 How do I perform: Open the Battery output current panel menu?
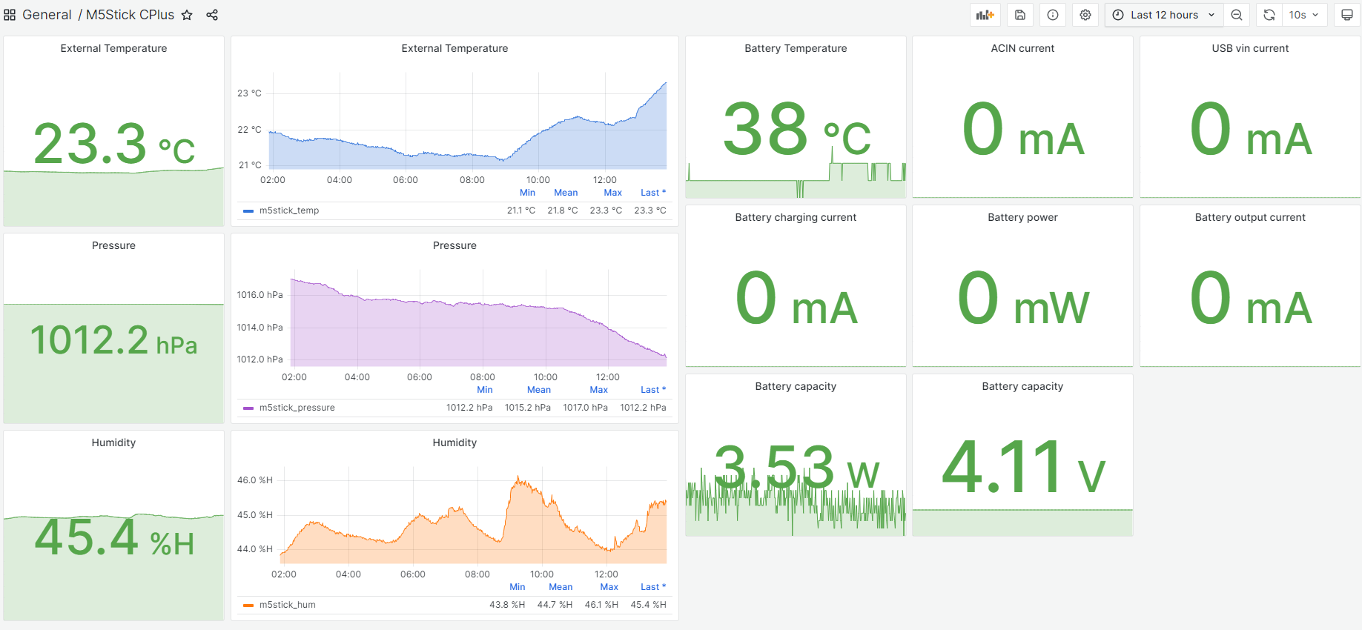1250,217
